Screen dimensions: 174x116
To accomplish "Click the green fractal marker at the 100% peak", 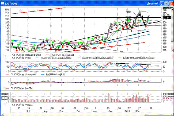I will click(140, 11).
